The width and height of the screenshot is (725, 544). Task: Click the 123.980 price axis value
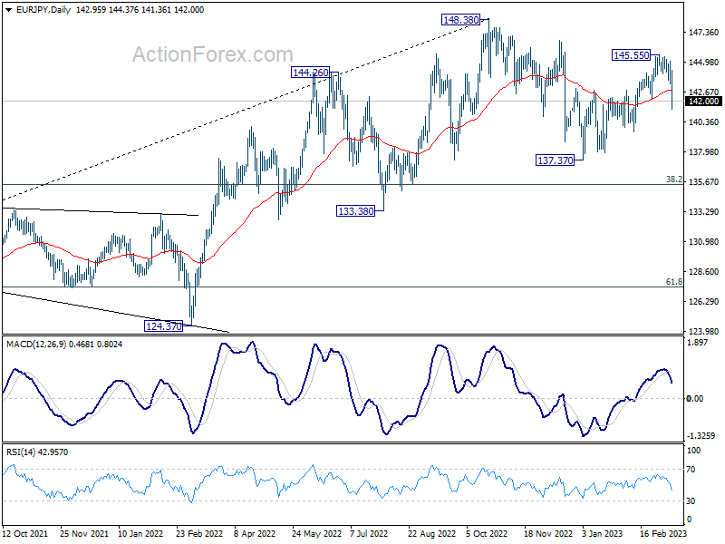(x=704, y=331)
